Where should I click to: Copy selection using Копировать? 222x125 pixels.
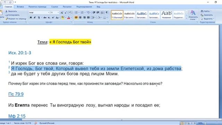pos(12,15)
